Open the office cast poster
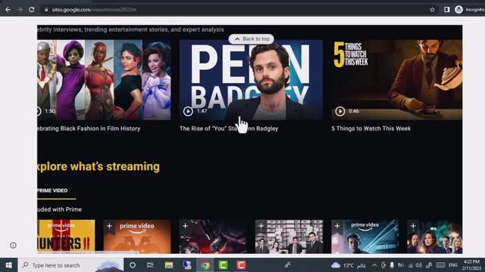 click(289, 236)
